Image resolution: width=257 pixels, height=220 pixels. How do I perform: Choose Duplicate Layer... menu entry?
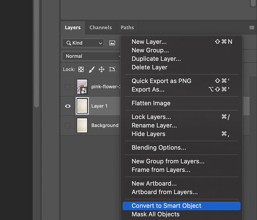pos(156,59)
